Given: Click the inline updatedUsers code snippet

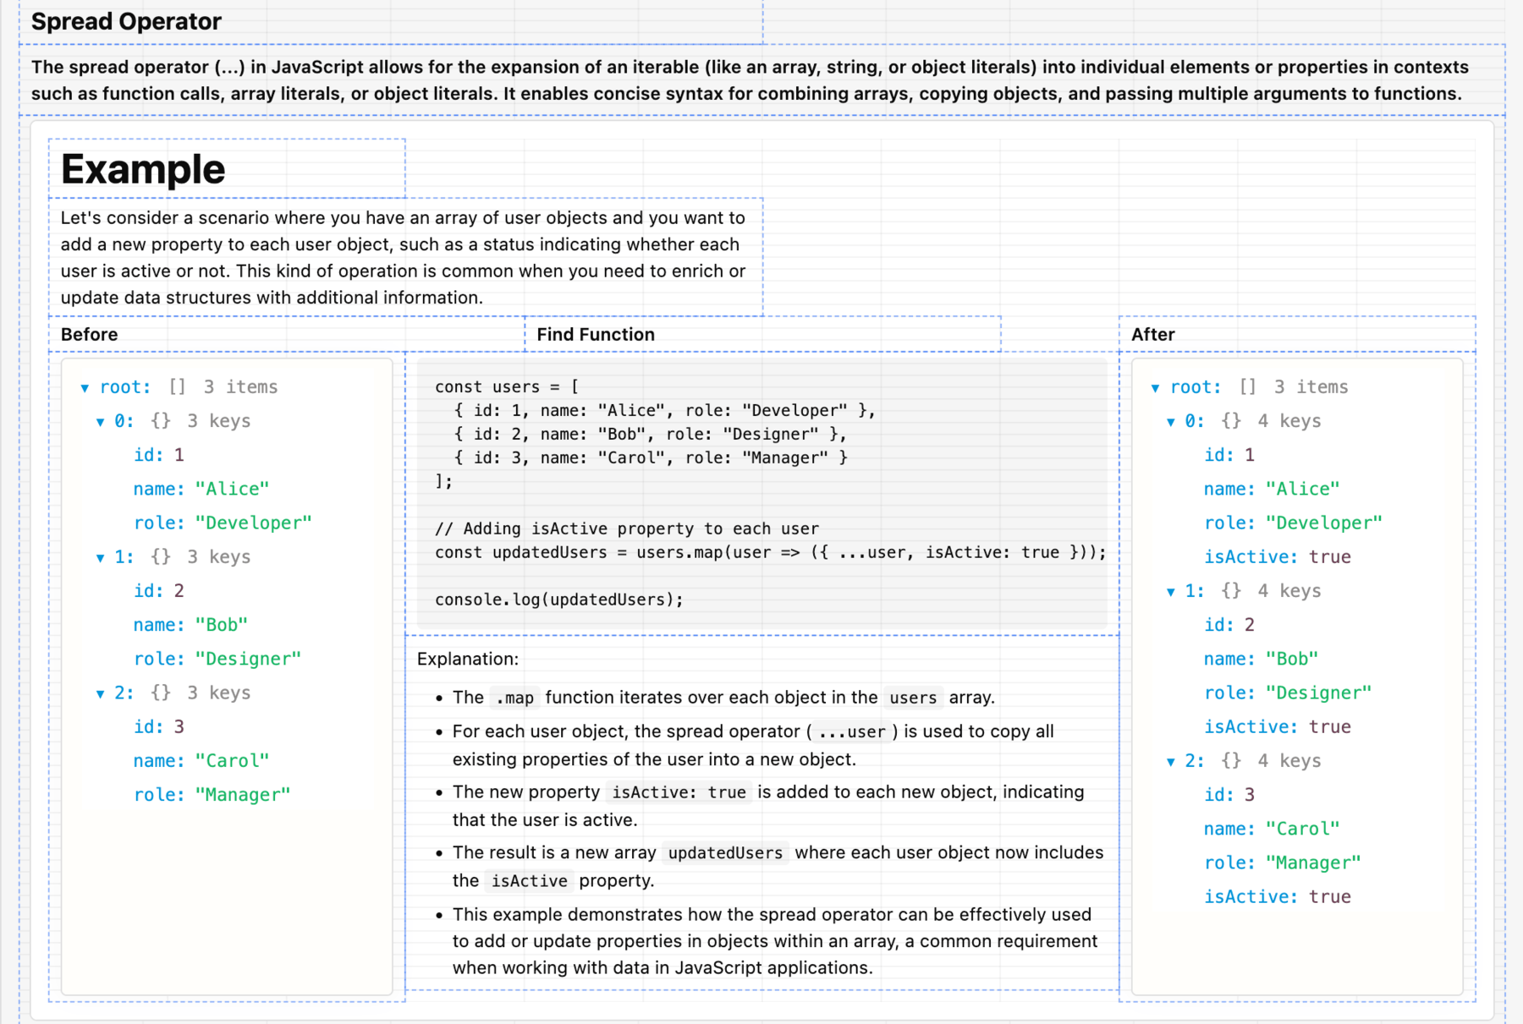Looking at the screenshot, I should pyautogui.click(x=725, y=853).
